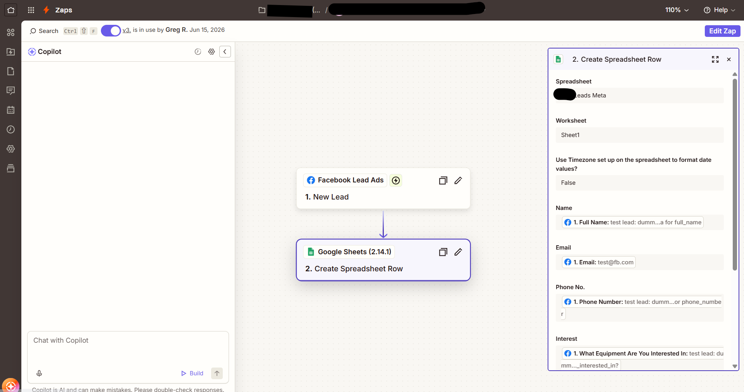Open the 110% zoom dropdown
Screen dimensions: 744x392
[x=677, y=10]
